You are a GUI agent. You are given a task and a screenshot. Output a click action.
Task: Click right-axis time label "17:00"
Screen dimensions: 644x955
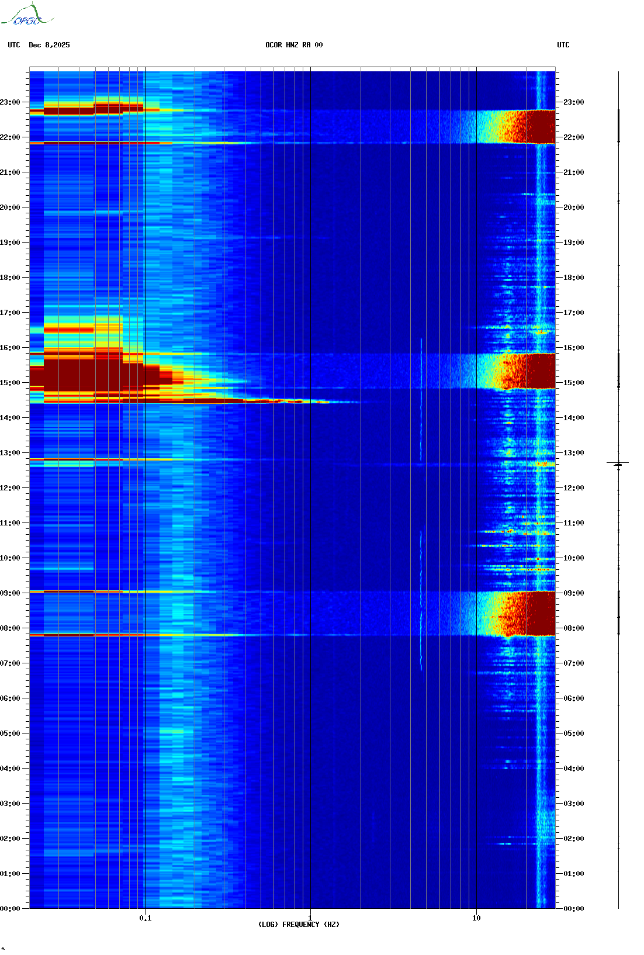(573, 313)
